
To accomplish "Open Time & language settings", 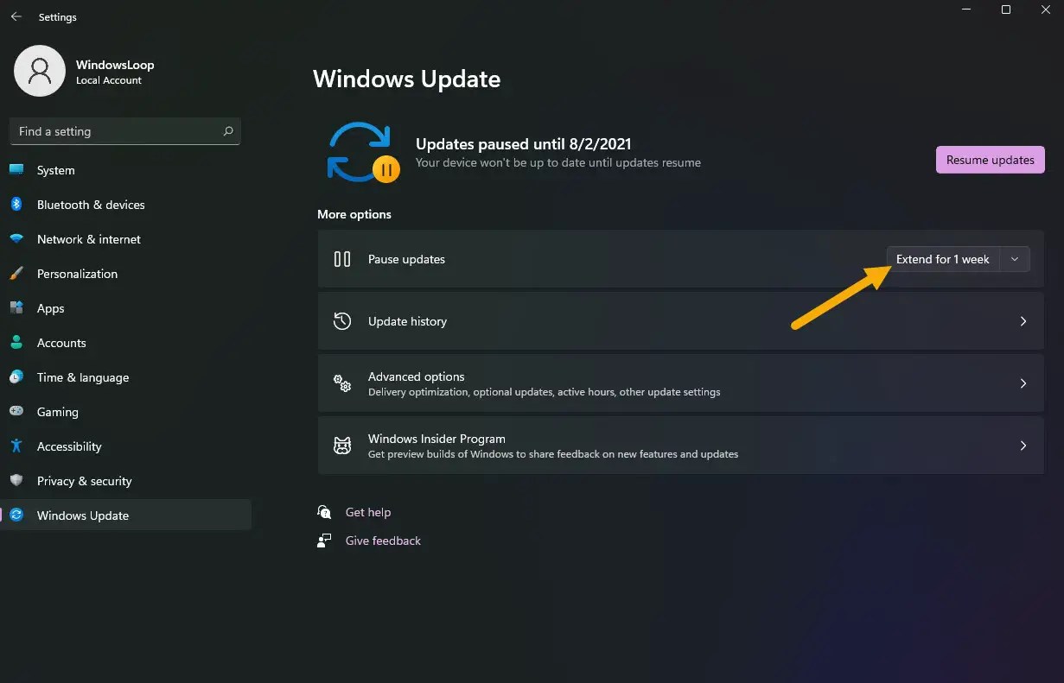I will 126,377.
